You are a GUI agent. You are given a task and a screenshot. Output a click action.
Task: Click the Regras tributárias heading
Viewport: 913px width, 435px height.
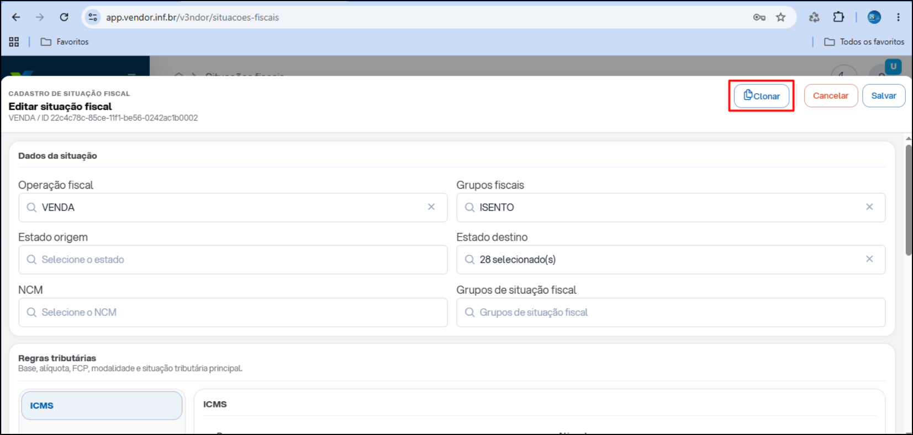57,358
